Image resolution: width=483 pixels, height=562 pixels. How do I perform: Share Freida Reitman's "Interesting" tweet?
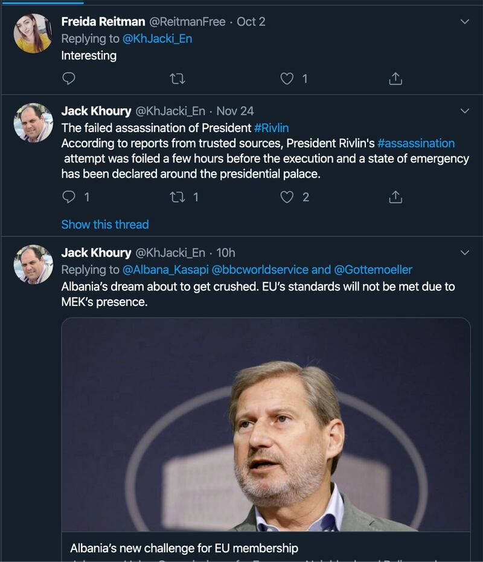(x=395, y=78)
